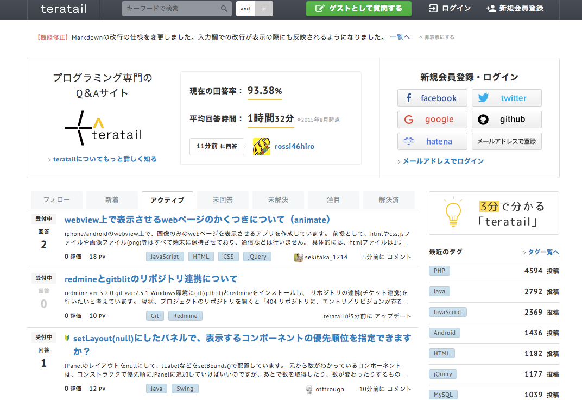Switch to the アクティブ tab

click(167, 200)
